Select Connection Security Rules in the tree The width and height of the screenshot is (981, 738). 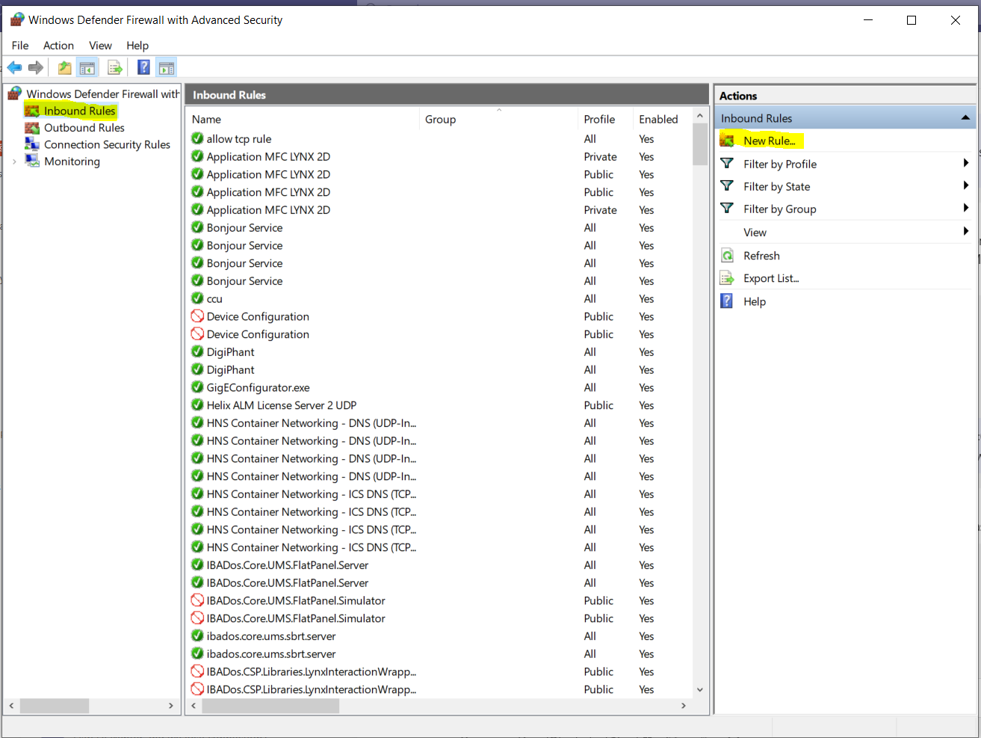pyautogui.click(x=107, y=144)
